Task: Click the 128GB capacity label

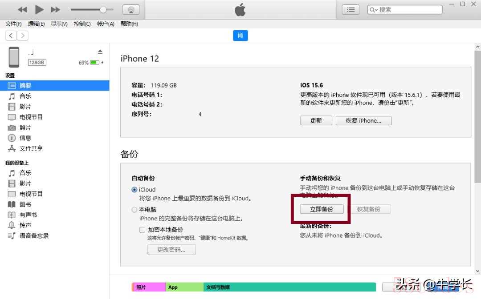Action: point(37,63)
